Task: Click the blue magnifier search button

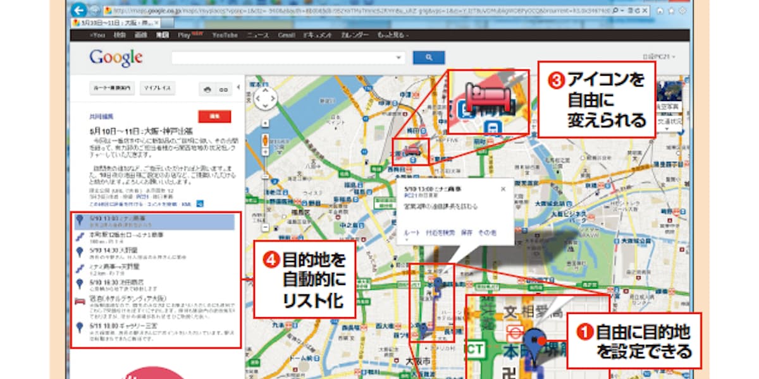Action: 429,57
